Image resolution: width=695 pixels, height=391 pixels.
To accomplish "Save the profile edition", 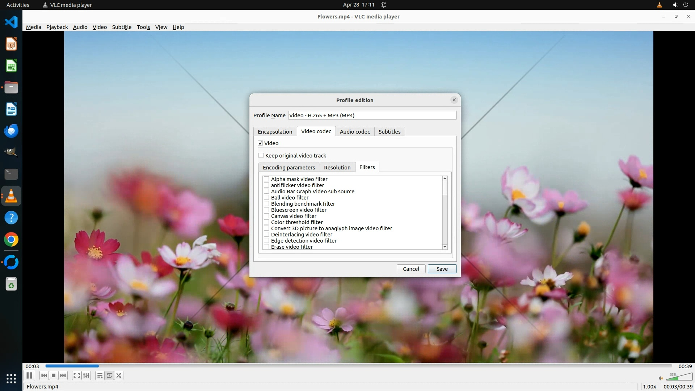I will 442,269.
